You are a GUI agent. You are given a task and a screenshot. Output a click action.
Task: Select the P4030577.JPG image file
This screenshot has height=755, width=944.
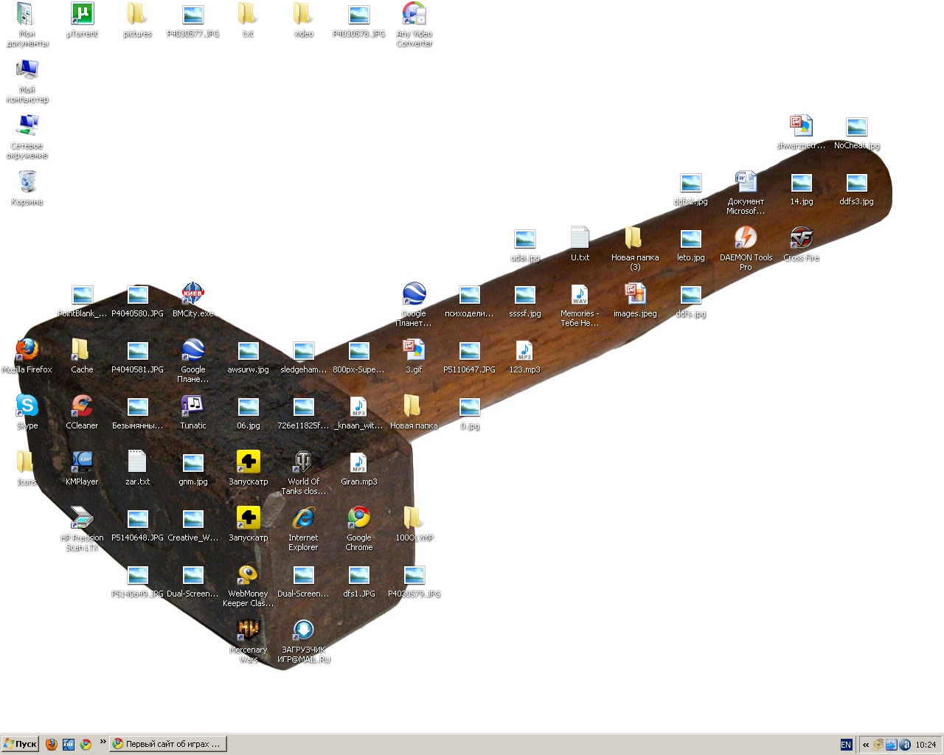click(192, 21)
